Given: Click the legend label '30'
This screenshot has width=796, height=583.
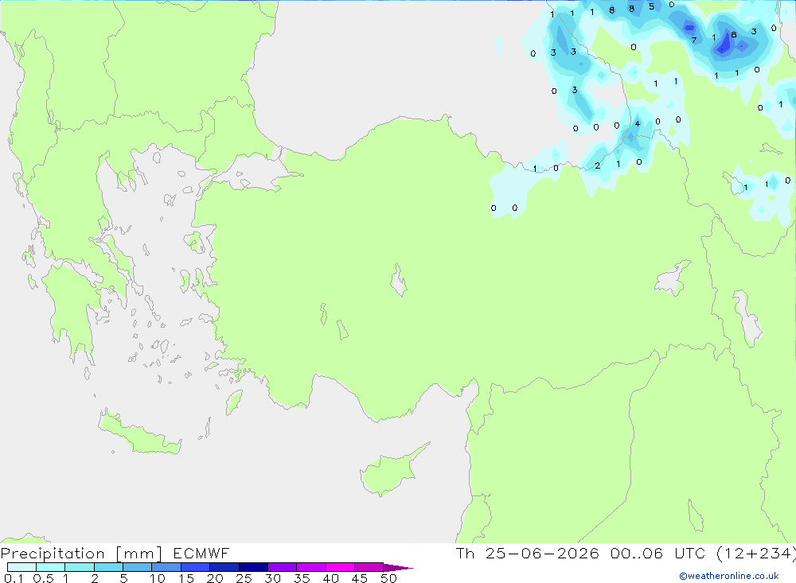Looking at the screenshot, I should pyautogui.click(x=273, y=578).
